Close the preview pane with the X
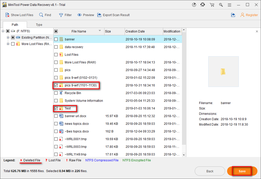 [x=257, y=31]
